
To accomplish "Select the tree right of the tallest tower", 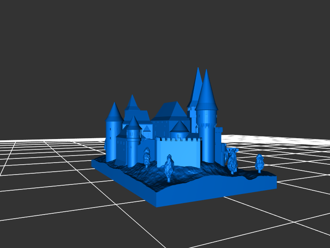I will pos(232,162).
